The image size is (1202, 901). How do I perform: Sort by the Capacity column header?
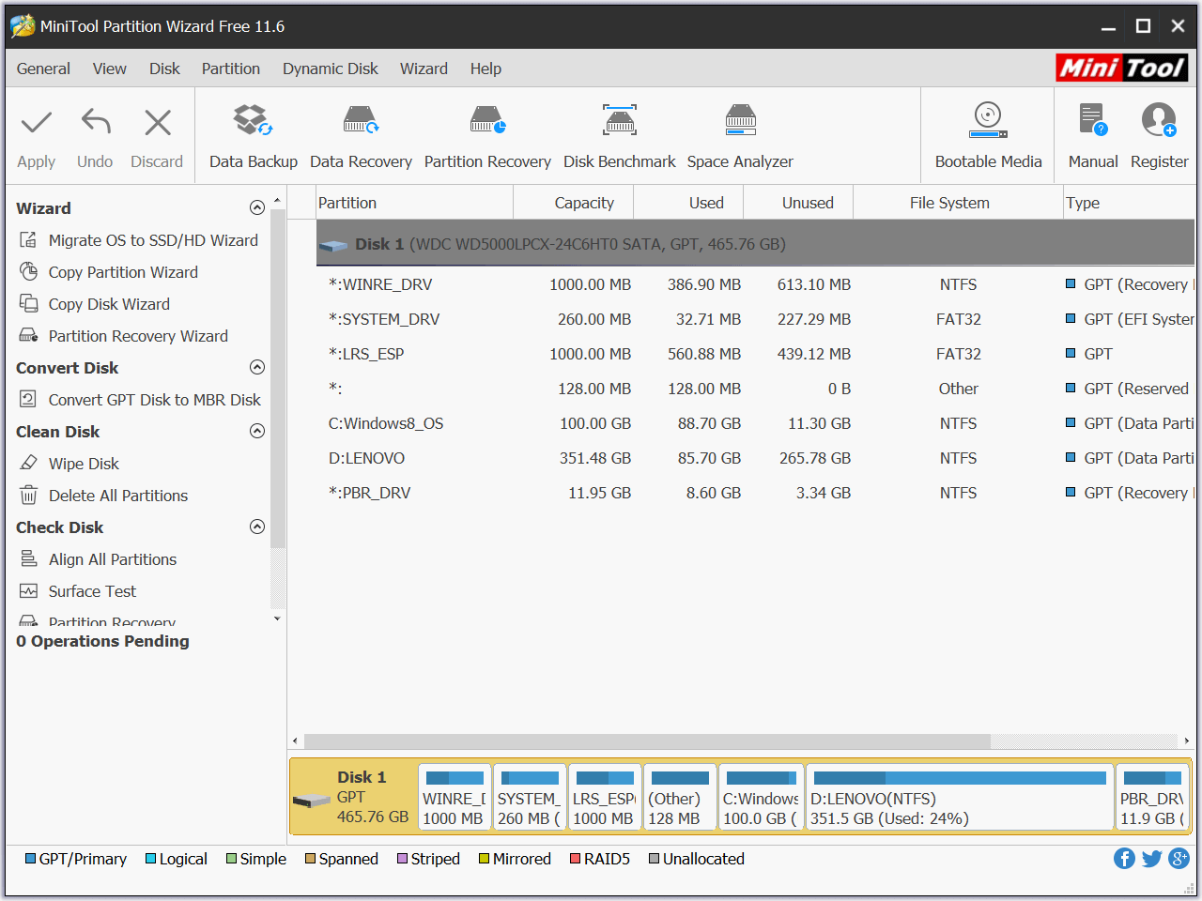(x=574, y=203)
